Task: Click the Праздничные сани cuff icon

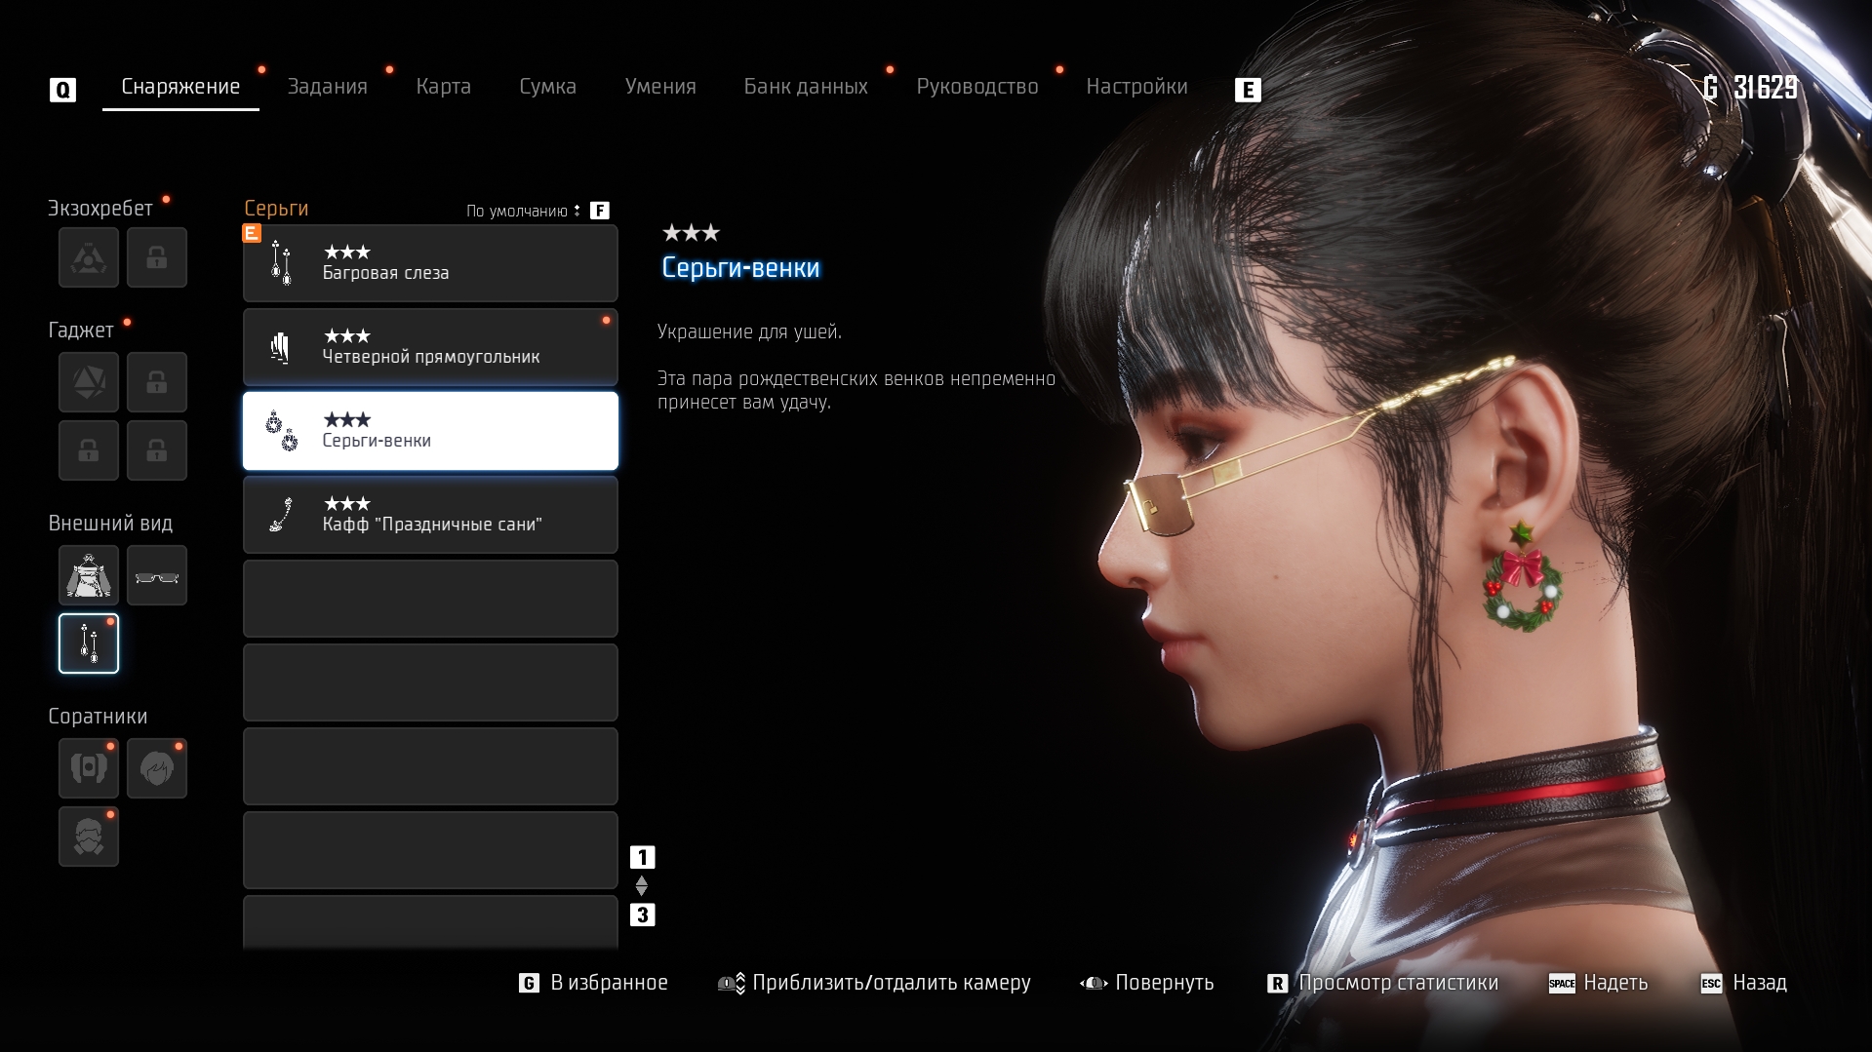Action: [281, 515]
